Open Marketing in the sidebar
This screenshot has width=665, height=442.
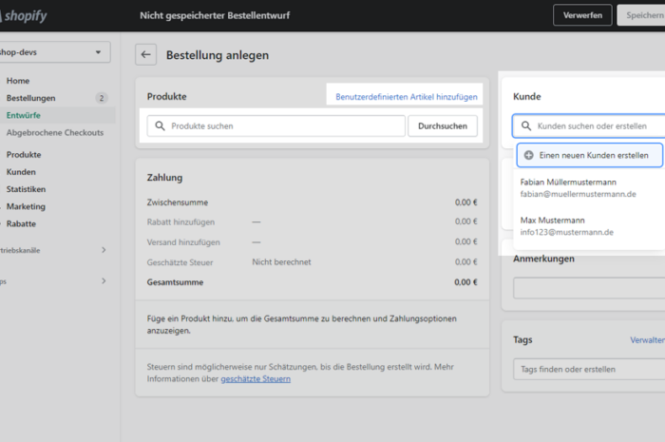(x=26, y=206)
